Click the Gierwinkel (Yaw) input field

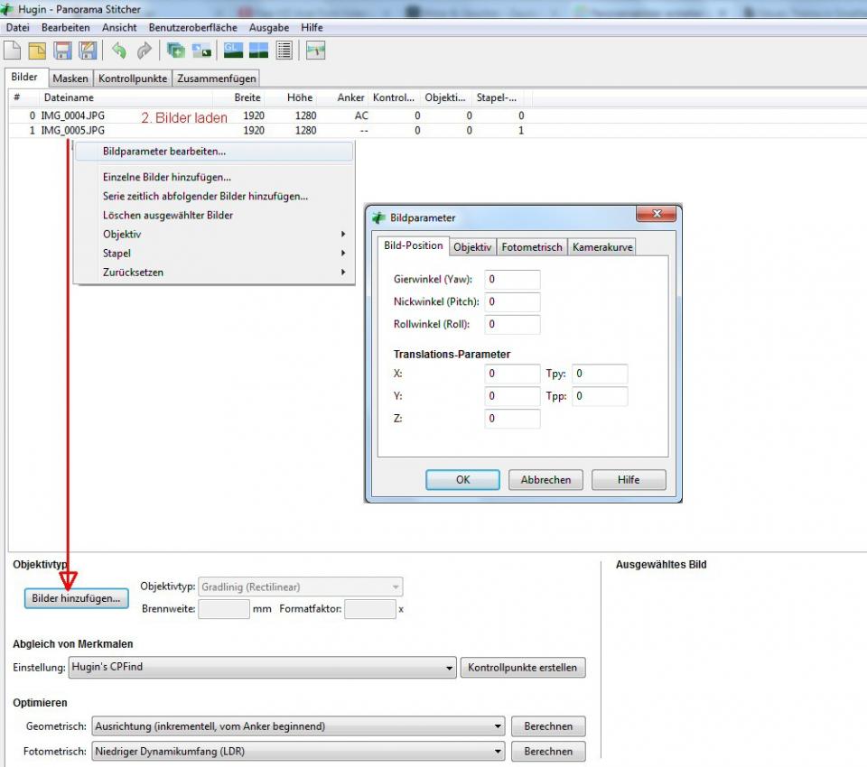pyautogui.click(x=512, y=280)
